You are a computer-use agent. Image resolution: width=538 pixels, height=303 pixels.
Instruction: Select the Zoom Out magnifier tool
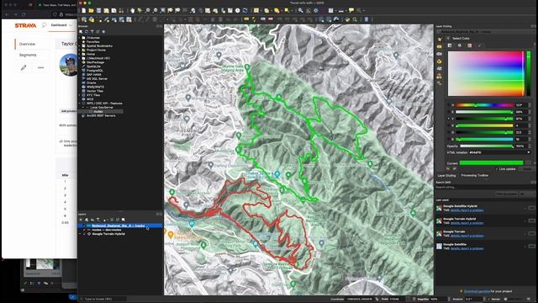(155, 11)
